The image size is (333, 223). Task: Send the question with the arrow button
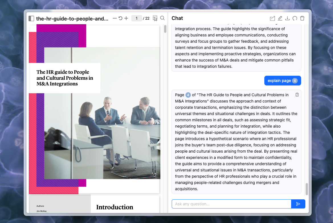(298, 204)
